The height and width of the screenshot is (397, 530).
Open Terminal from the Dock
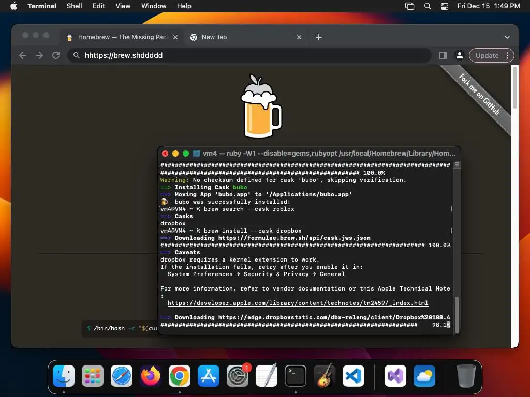click(x=296, y=376)
